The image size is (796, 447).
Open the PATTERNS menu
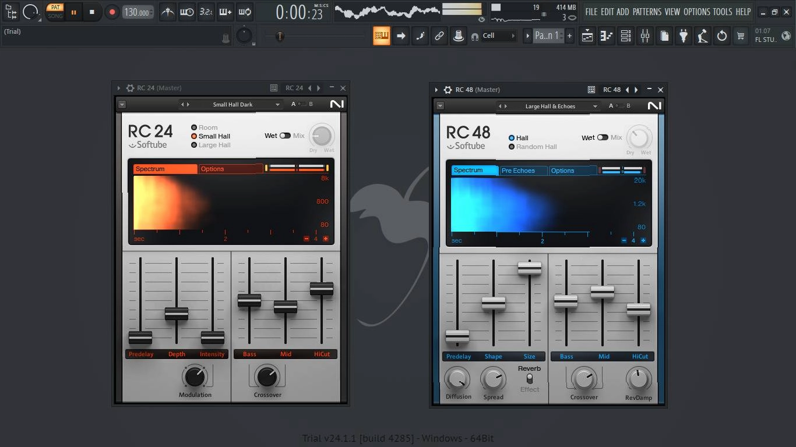647,12
